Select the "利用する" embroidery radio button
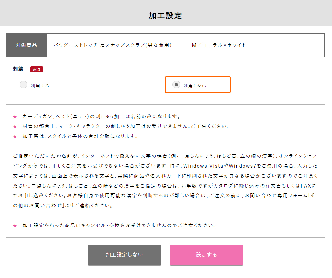Image resolution: width=332 pixels, height=278 pixels. pos(23,85)
